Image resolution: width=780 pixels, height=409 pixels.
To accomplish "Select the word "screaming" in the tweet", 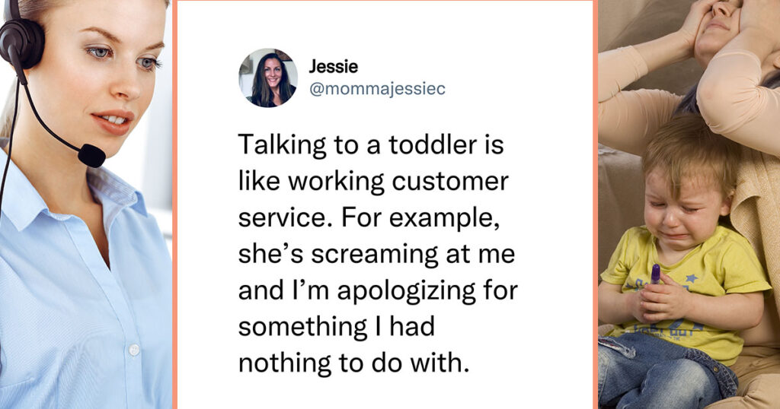I will 375,255.
